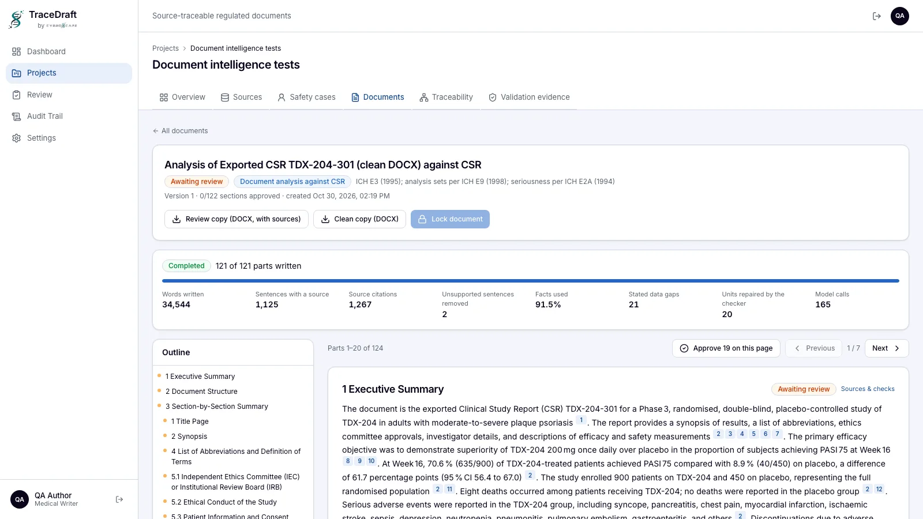923x519 pixels.
Task: Go to Audit Trail
Action: coord(69,116)
